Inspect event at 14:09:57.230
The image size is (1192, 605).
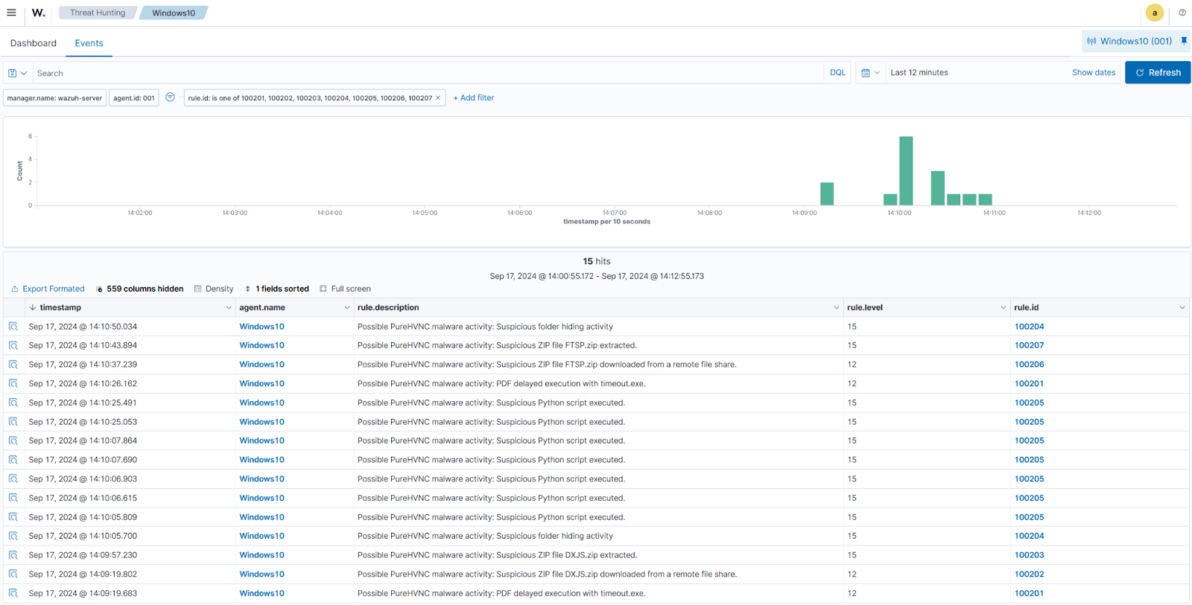pos(13,555)
